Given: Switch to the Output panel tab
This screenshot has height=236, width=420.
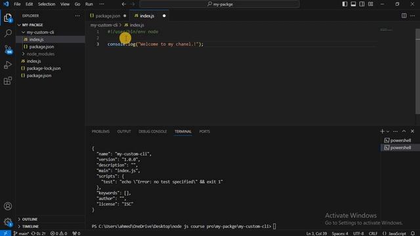Looking at the screenshot, I should point(124,131).
